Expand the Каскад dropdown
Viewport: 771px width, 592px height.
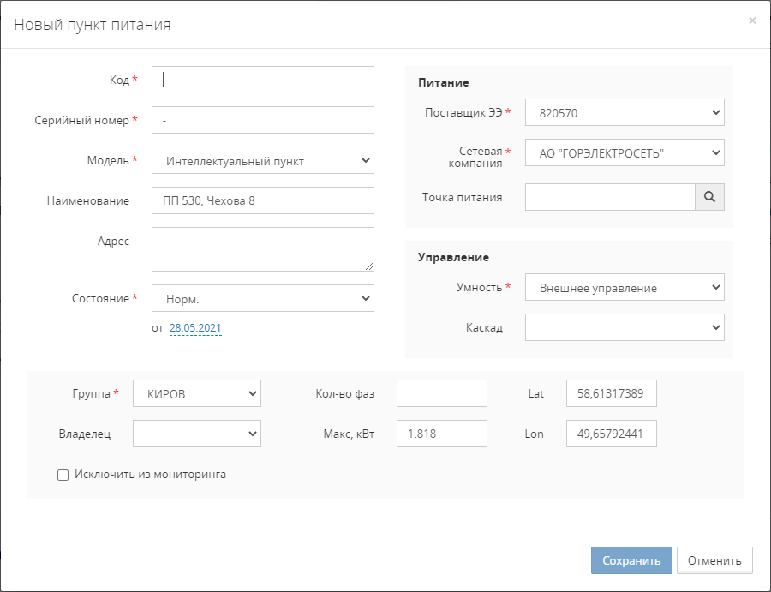[624, 327]
